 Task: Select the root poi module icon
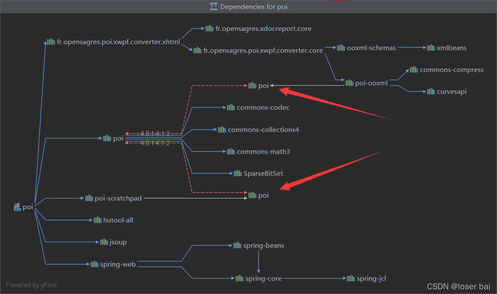[18, 207]
